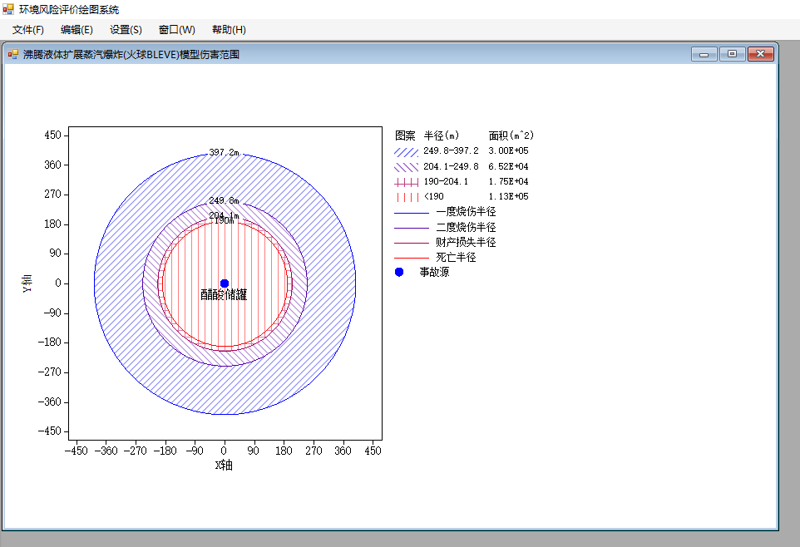Click the 事故源 blue dot legend icon
800x547 pixels.
click(x=399, y=272)
